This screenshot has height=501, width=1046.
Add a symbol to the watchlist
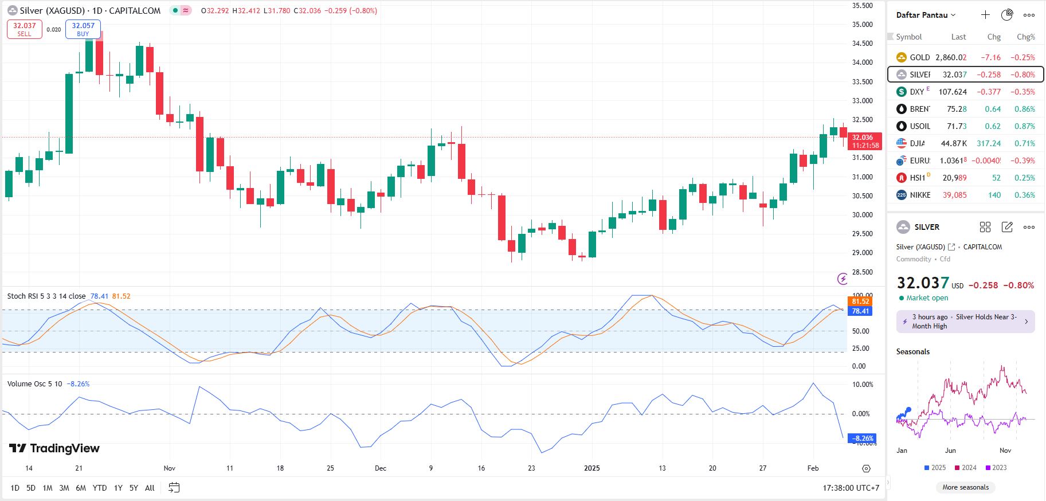tap(985, 15)
